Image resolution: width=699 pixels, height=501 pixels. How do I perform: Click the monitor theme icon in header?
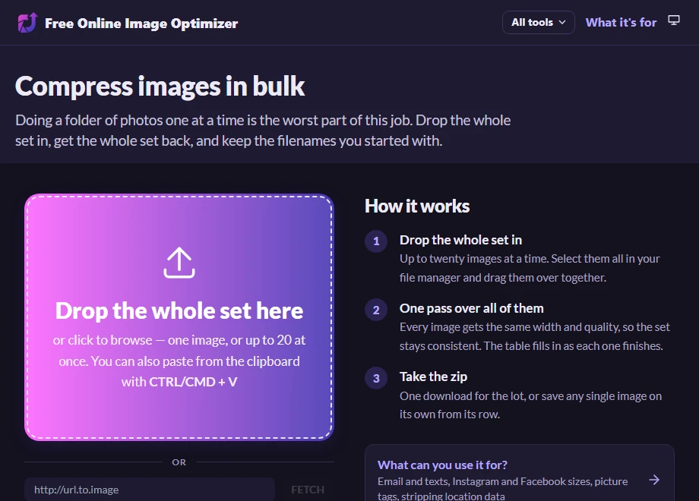674,20
